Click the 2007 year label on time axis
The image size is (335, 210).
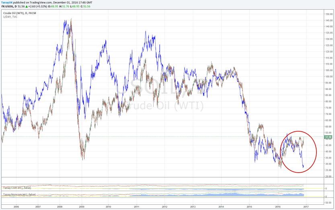[38, 206]
